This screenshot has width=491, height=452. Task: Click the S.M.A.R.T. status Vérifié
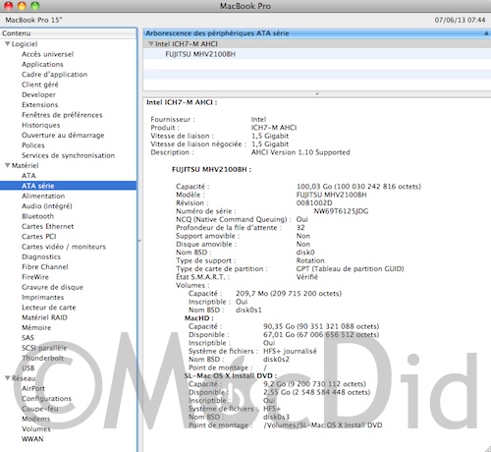pos(307,277)
